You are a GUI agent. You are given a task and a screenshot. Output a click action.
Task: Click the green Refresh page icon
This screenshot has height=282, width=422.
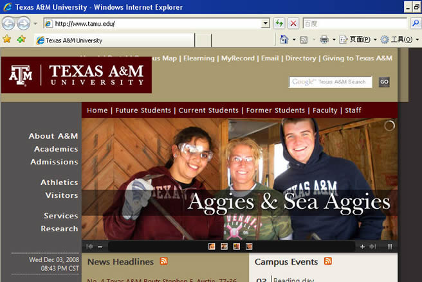(x=279, y=24)
